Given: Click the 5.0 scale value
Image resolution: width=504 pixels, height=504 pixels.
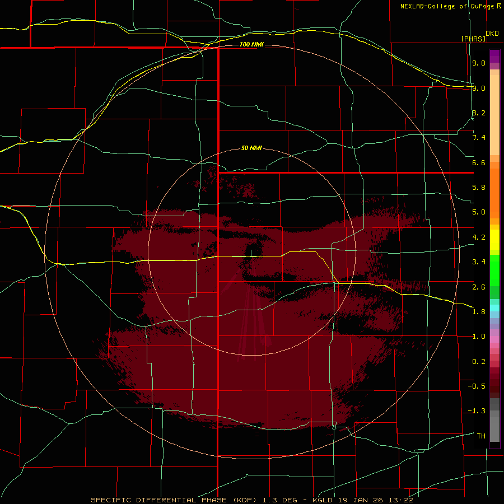Looking at the screenshot, I should pos(479,212).
